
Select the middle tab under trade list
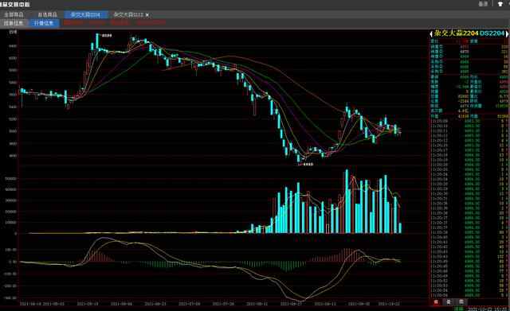(449, 302)
